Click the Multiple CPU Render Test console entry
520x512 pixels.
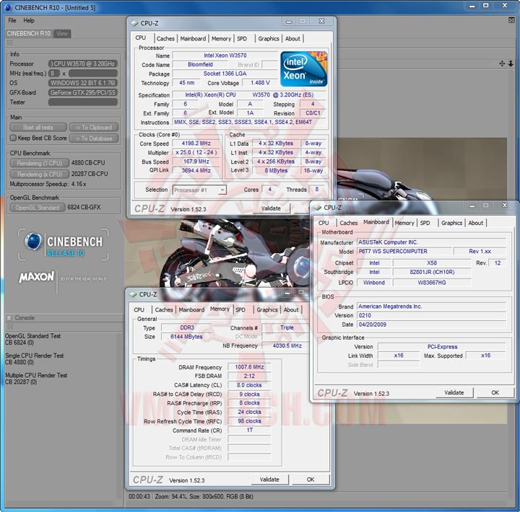[36, 379]
